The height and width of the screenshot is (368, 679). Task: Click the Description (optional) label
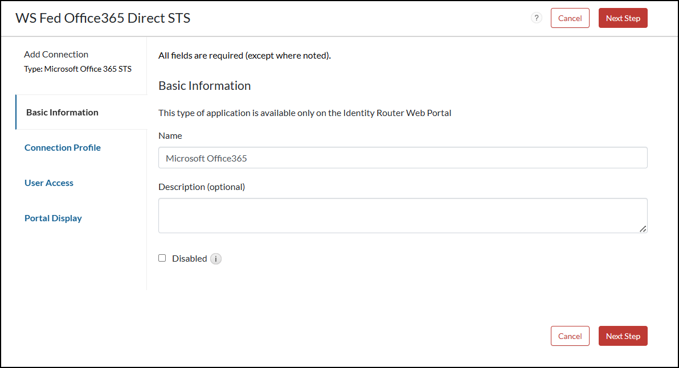click(202, 187)
